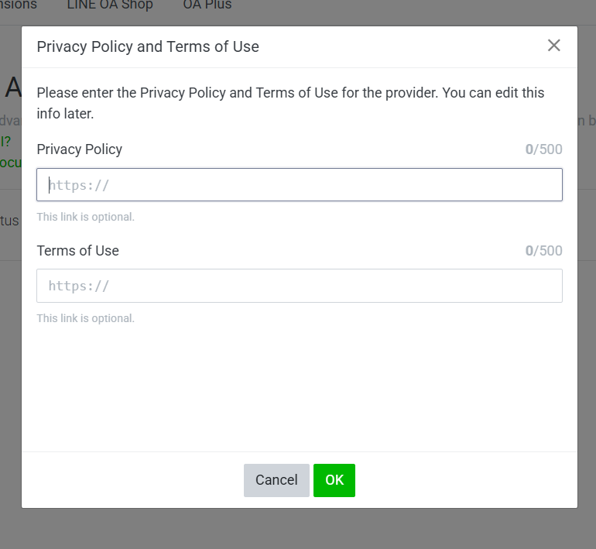Viewport: 596px width, 549px height.
Task: Click the Privacy Policy URL input field
Action: click(x=299, y=185)
